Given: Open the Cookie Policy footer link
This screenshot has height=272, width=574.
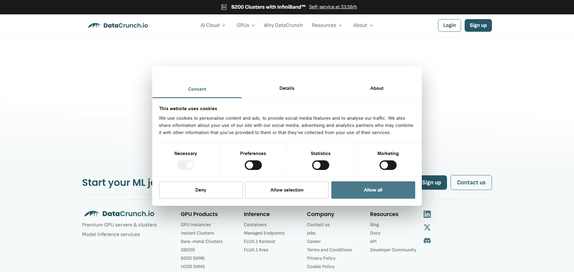Looking at the screenshot, I should click(321, 267).
